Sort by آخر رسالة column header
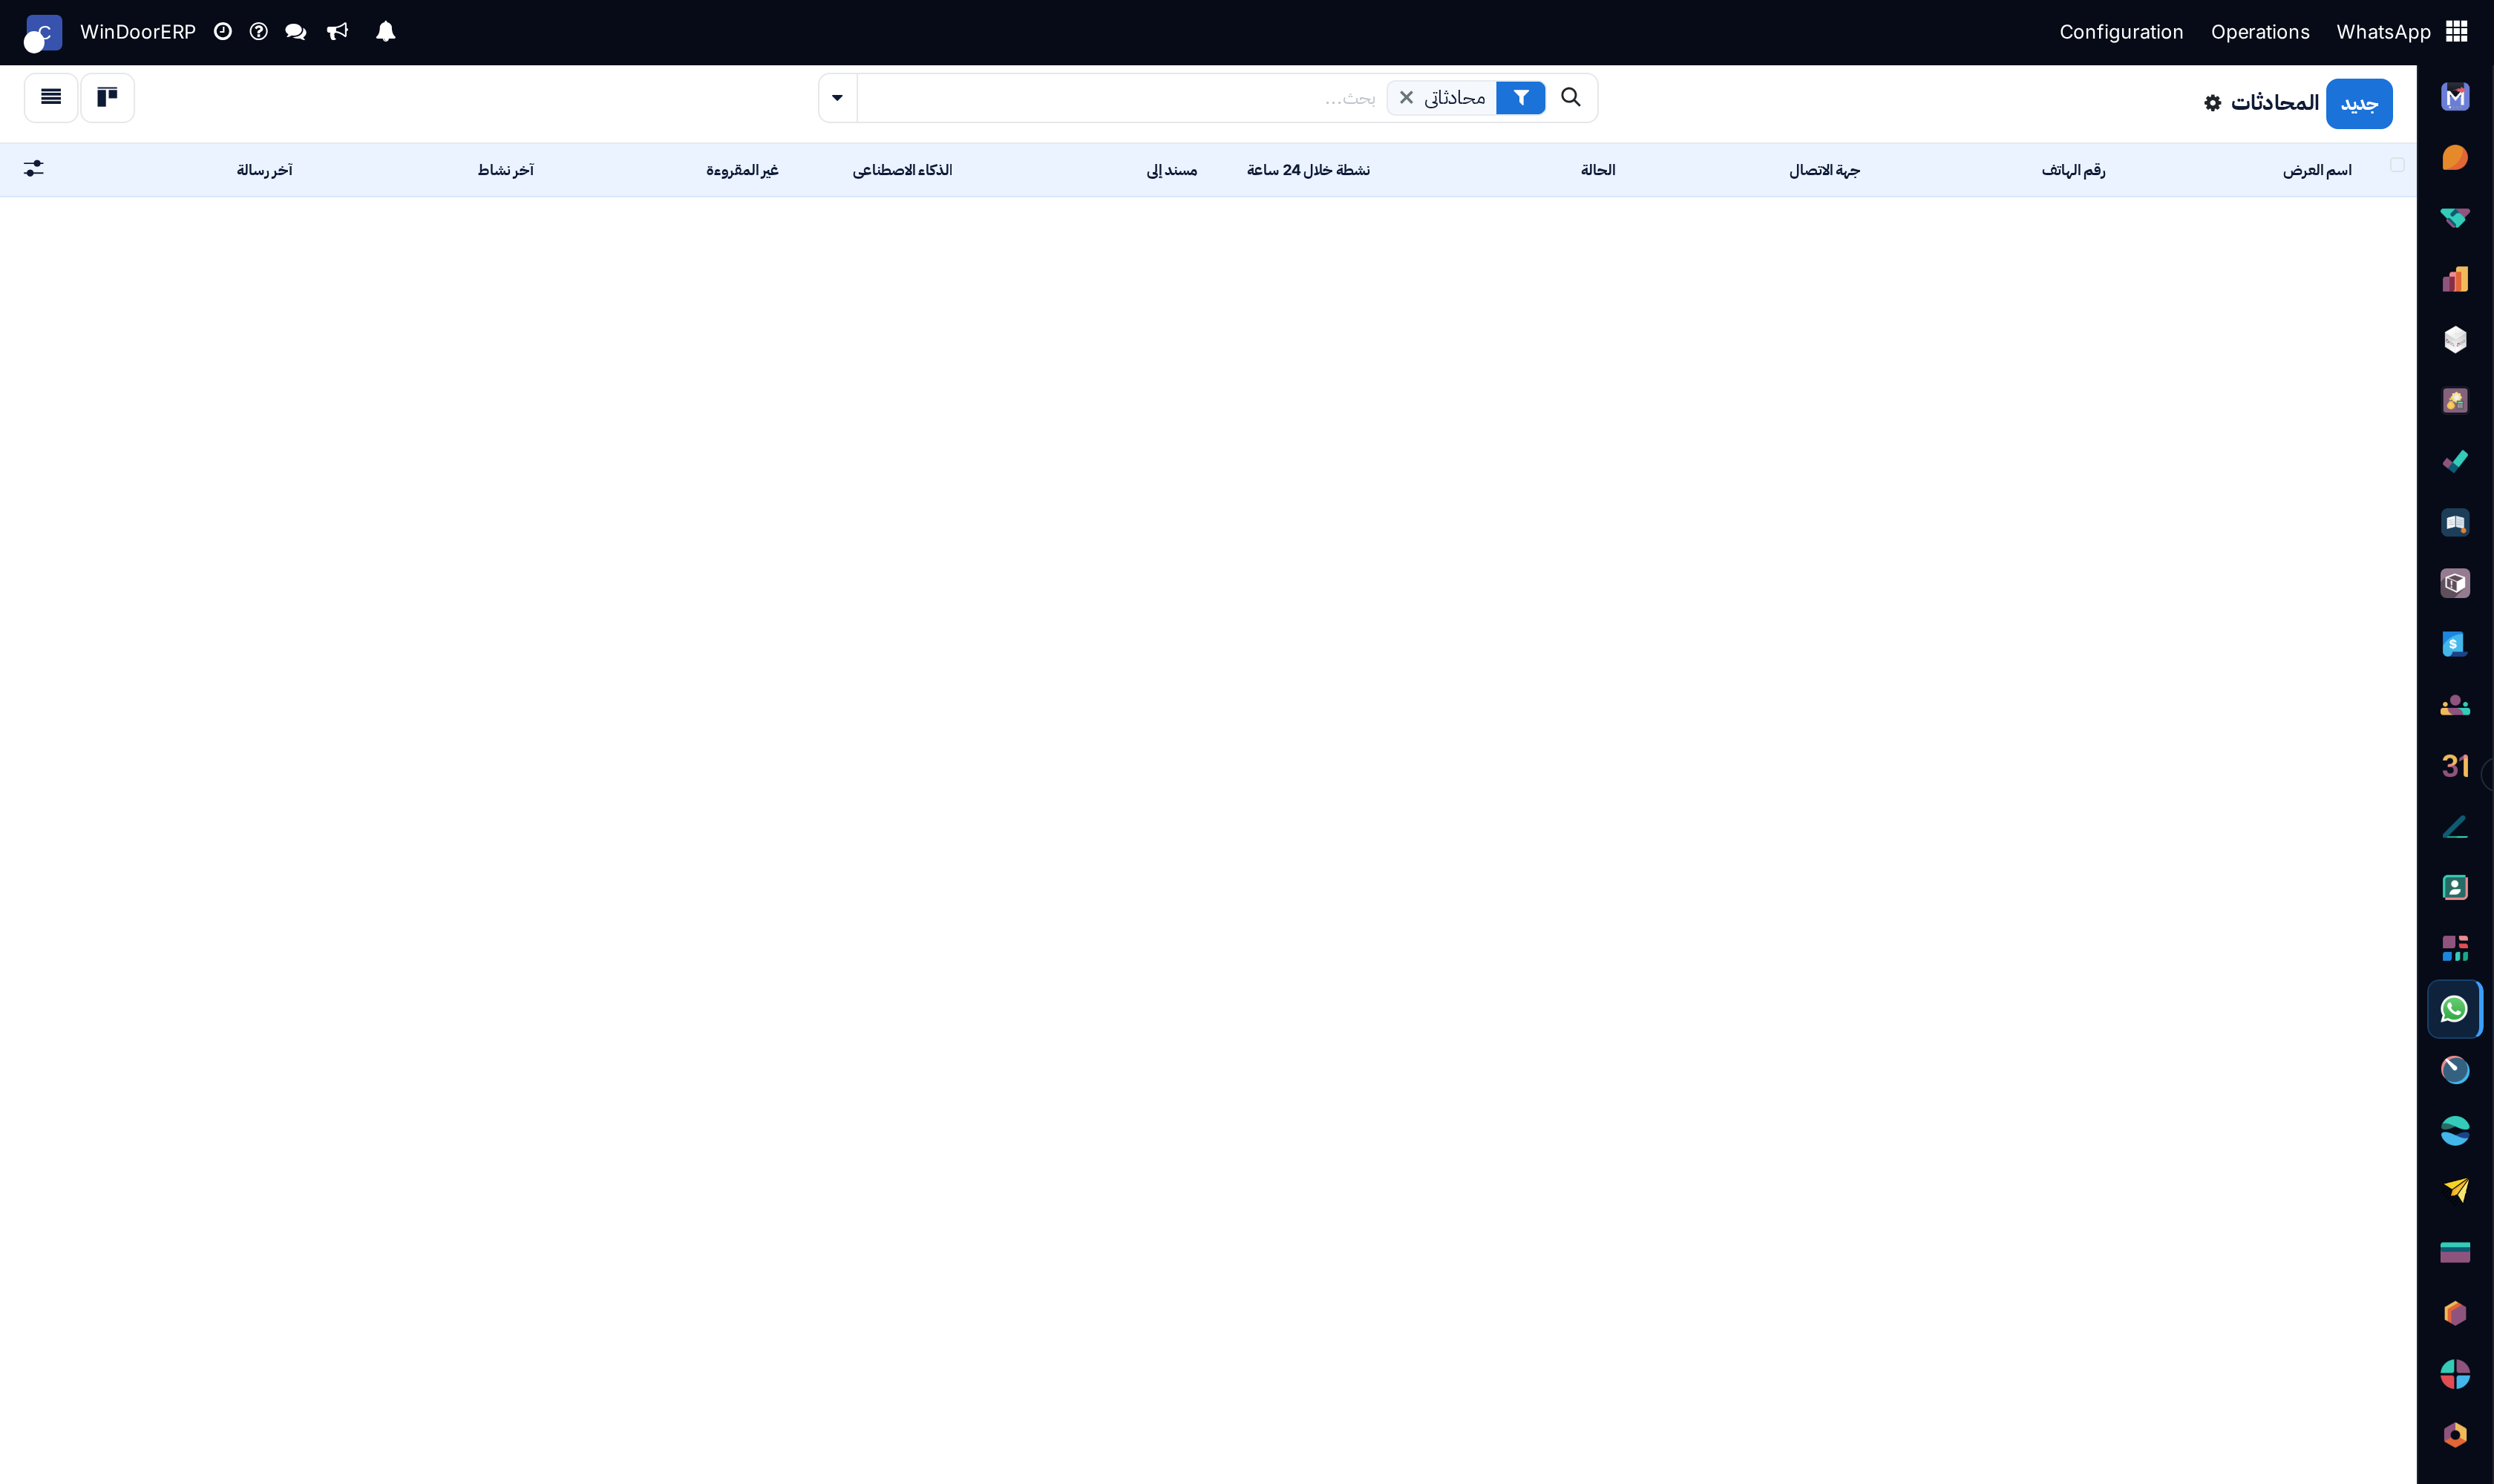 264,170
